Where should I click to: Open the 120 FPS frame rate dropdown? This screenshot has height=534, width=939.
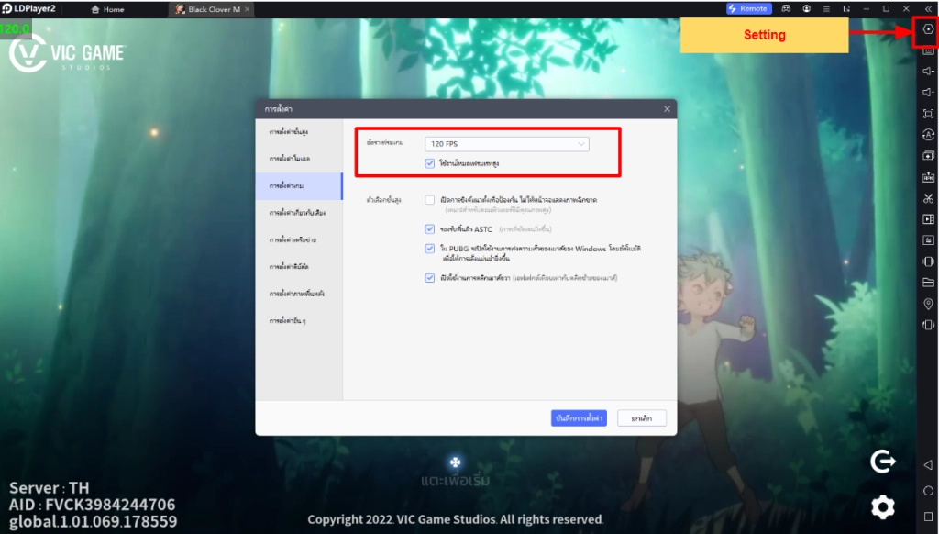[506, 144]
